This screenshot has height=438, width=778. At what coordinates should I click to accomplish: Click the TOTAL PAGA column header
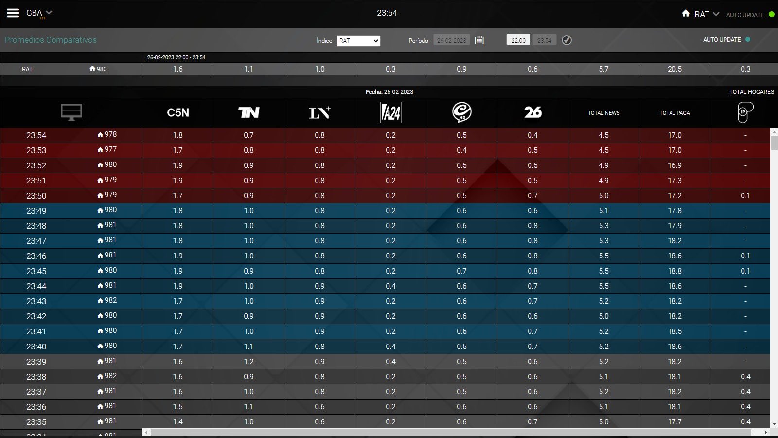tap(675, 113)
